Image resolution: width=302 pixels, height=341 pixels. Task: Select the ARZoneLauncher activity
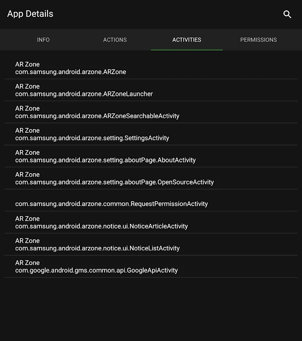pos(84,94)
